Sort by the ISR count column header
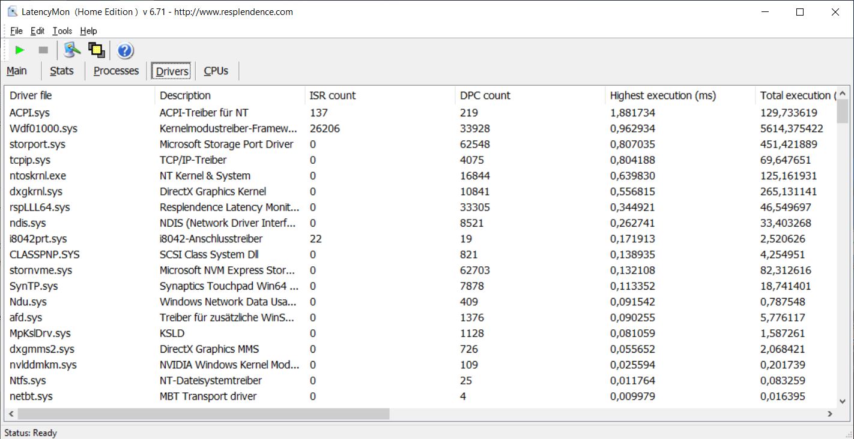Image resolution: width=854 pixels, height=439 pixels. (380, 95)
